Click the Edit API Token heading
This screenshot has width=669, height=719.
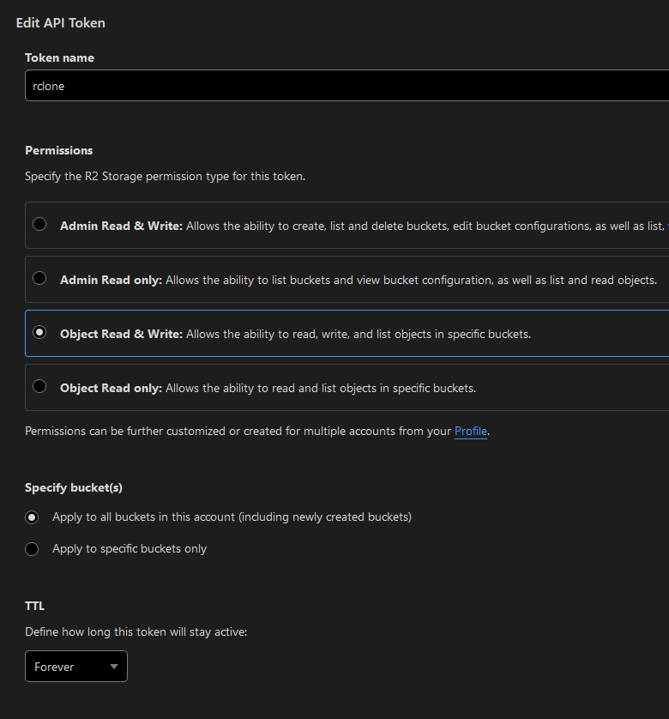pos(61,23)
